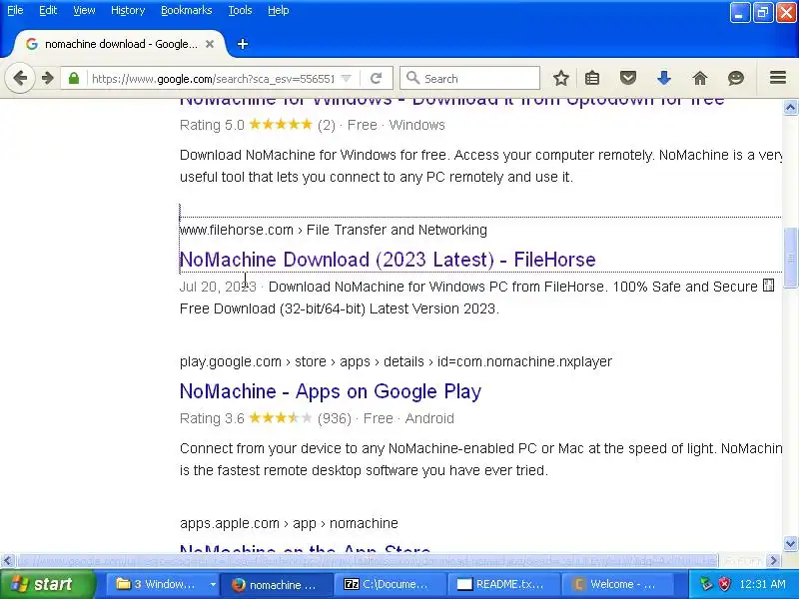Image resolution: width=799 pixels, height=599 pixels.
Task: Click the magnifier icon in Search box
Action: (412, 79)
